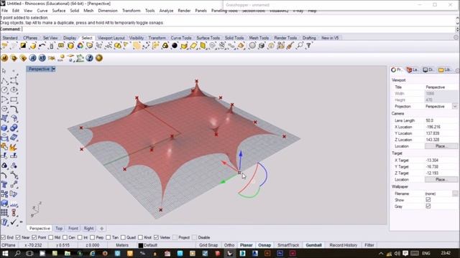The height and width of the screenshot is (258, 460).
Task: Open the Array grid tool in the left sidebar
Action: [4, 213]
